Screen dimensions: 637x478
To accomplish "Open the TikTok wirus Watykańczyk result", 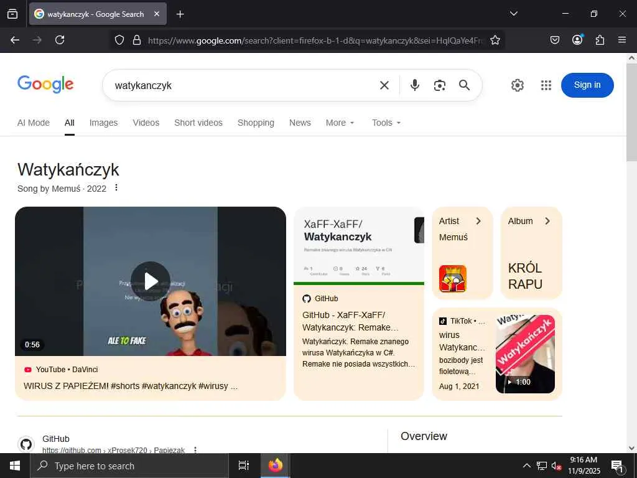I will [x=462, y=341].
